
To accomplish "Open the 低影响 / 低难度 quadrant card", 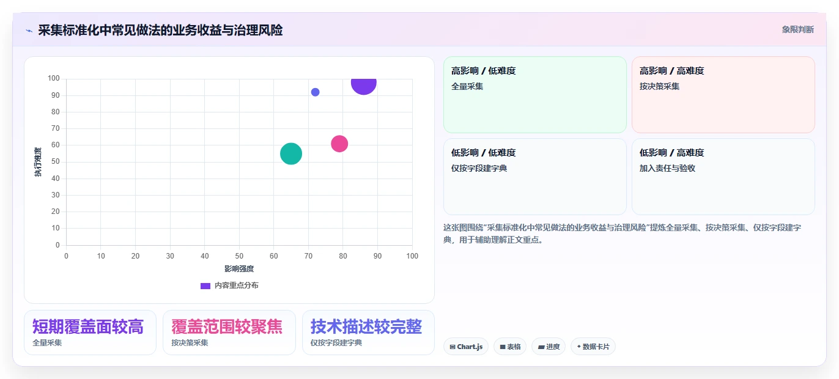I will point(535,177).
